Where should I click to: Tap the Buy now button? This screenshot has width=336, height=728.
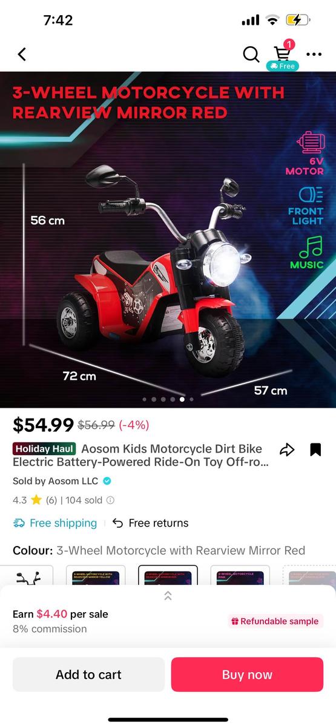247,675
